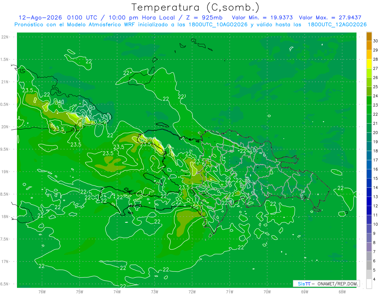The width and height of the screenshot is (384, 296).
Task: Click the '1800UTC_12AGO2026' valid-until time text
Action: point(337,25)
